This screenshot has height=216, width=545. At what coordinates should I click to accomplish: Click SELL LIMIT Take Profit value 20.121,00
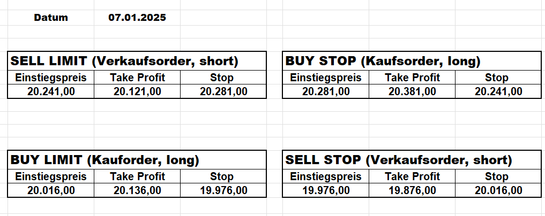coord(137,91)
